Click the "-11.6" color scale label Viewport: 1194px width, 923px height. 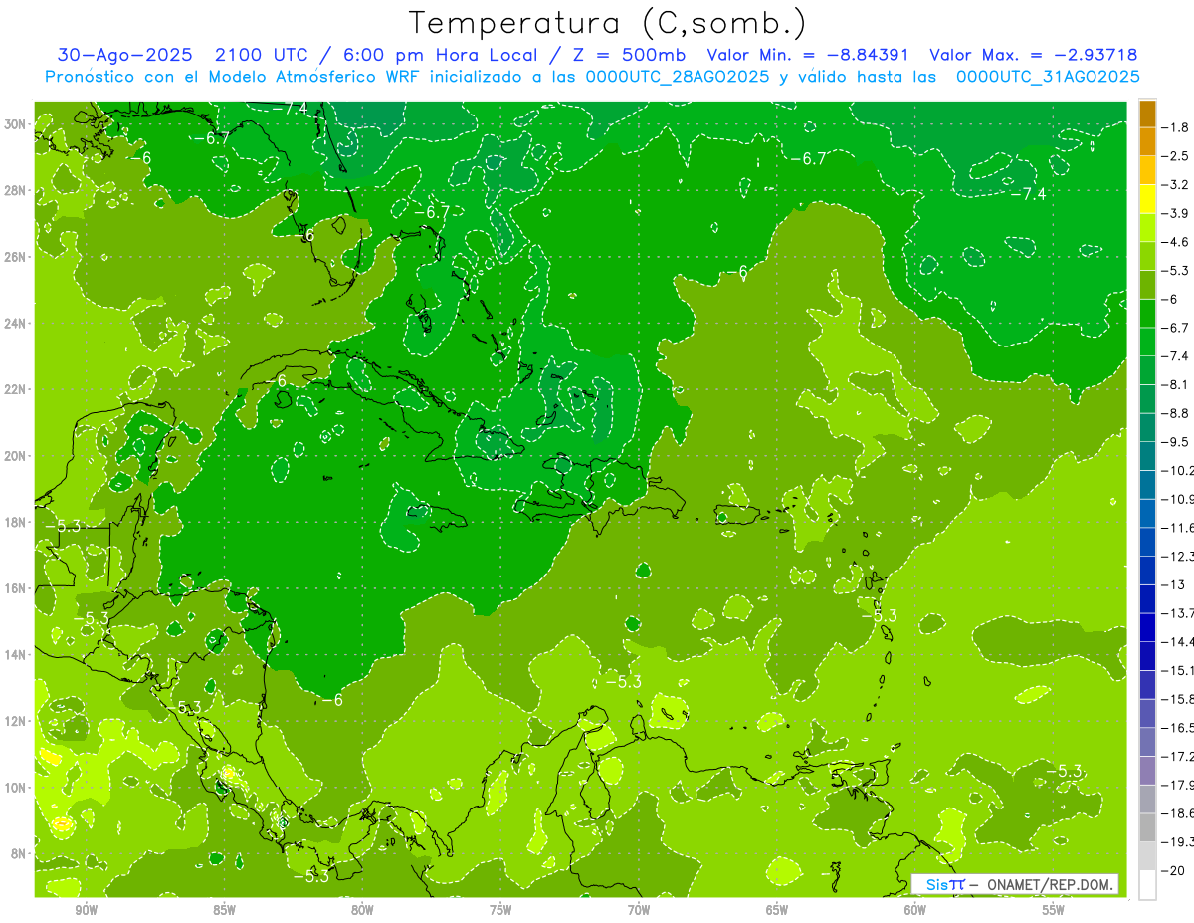(1178, 528)
